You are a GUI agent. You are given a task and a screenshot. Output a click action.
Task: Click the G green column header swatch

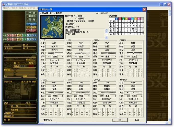[x=123, y=19]
